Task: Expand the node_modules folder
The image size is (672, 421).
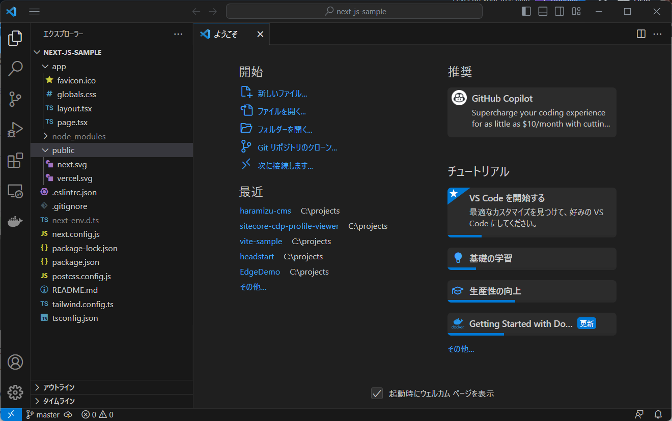Action: click(x=111, y=136)
